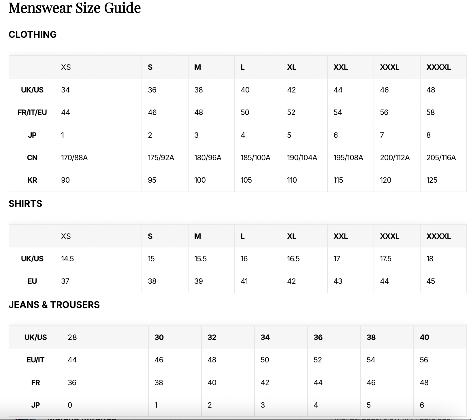
Task: Select the shirts EU size 37 cell
Action: click(65, 281)
